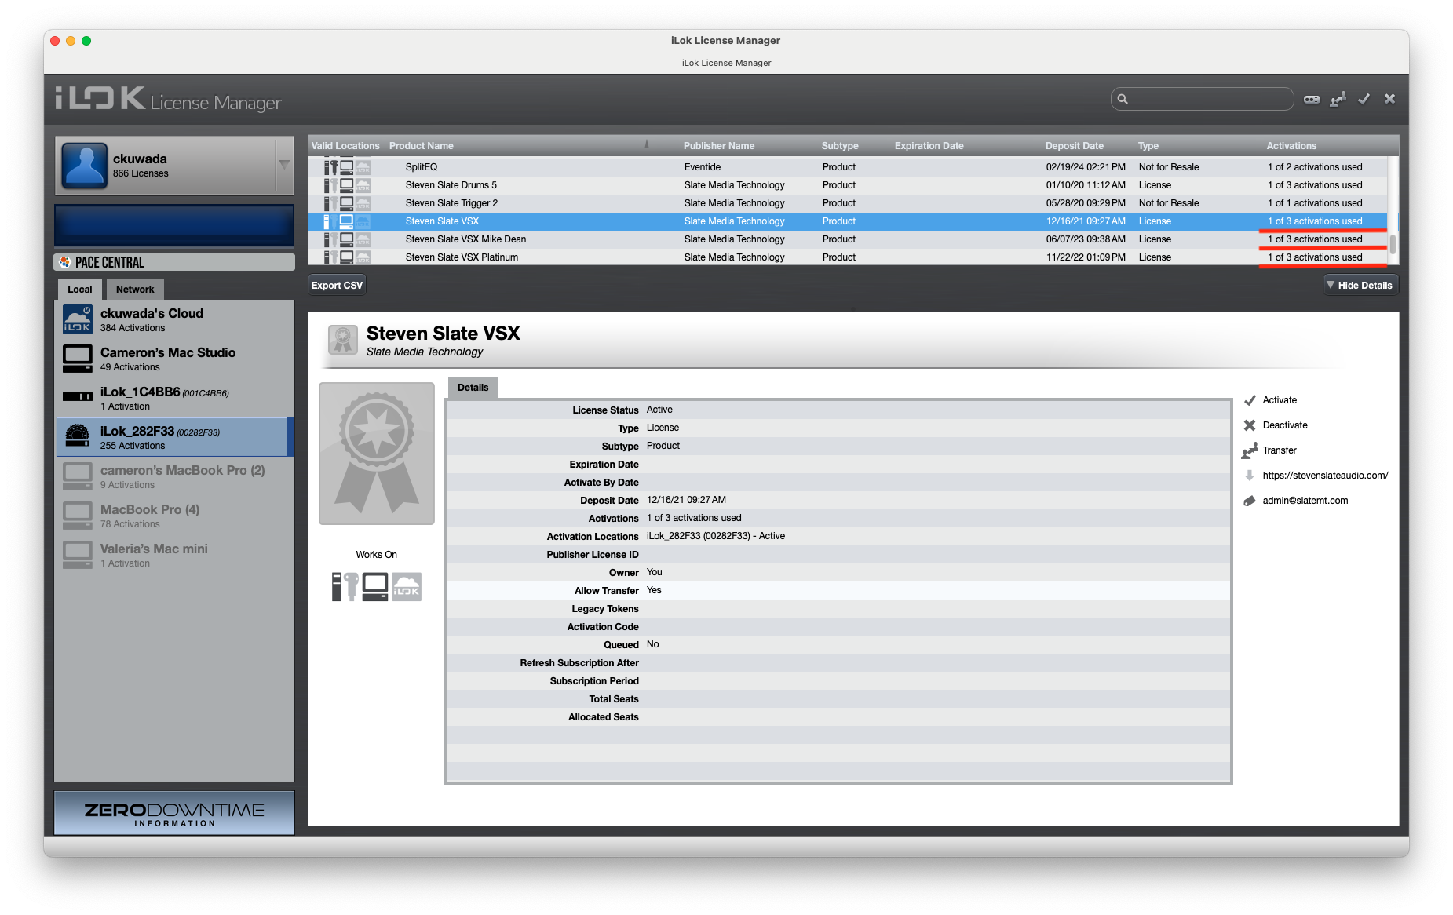Click the Activate checkmark icon in details
The height and width of the screenshot is (915, 1453).
pos(1250,400)
